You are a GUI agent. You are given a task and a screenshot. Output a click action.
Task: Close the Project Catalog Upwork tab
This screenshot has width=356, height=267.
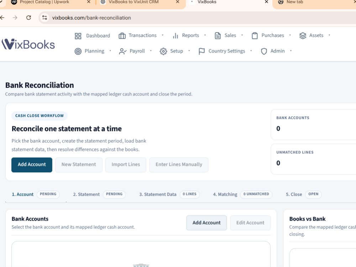[x=89, y=2]
